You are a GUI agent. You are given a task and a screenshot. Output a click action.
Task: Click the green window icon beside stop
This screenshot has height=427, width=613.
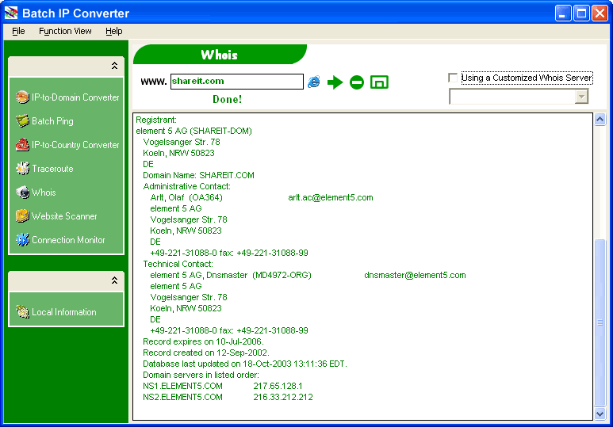click(379, 82)
